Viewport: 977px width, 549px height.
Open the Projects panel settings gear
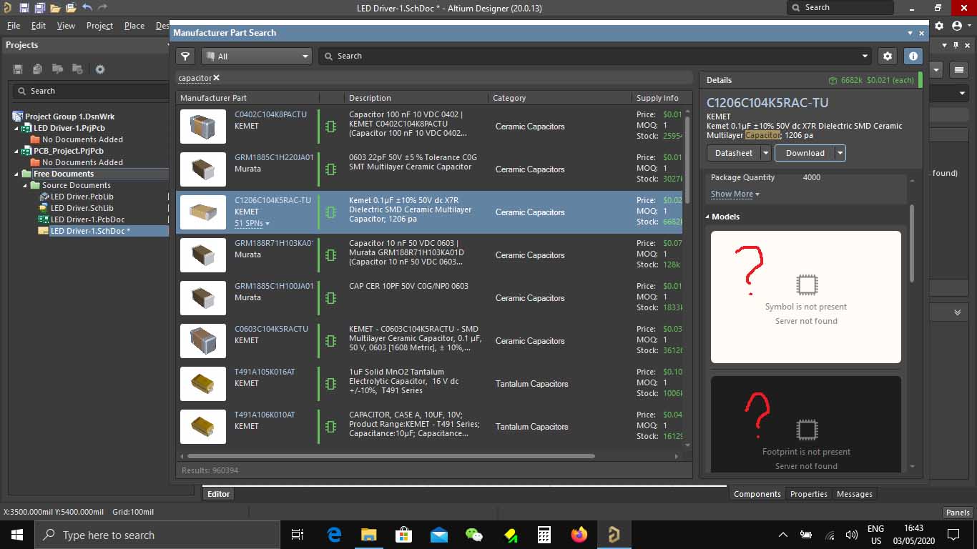tap(100, 69)
